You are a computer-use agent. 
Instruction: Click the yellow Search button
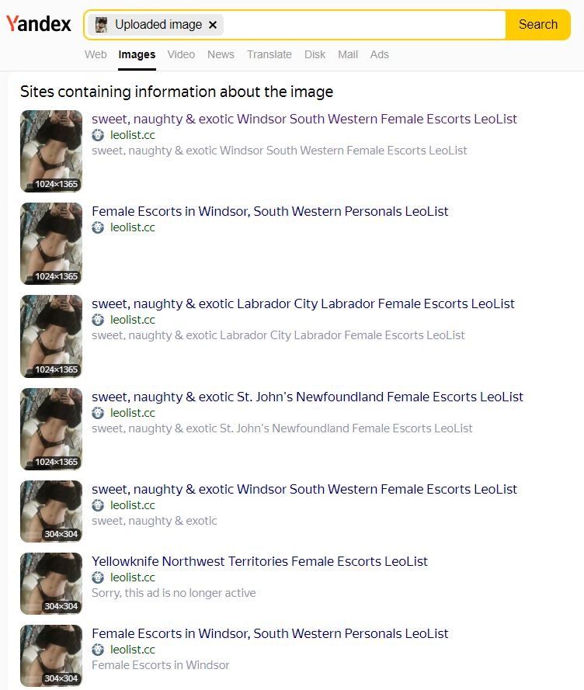click(537, 25)
